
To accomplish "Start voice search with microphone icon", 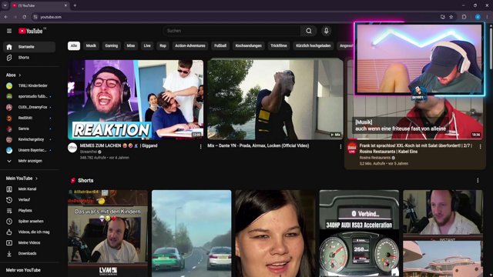I will 326,31.
